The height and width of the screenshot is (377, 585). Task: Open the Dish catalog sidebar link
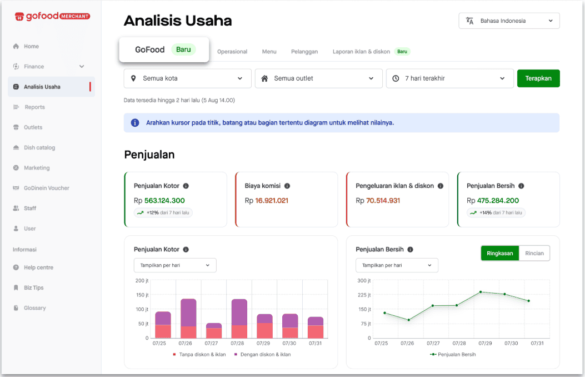(39, 148)
